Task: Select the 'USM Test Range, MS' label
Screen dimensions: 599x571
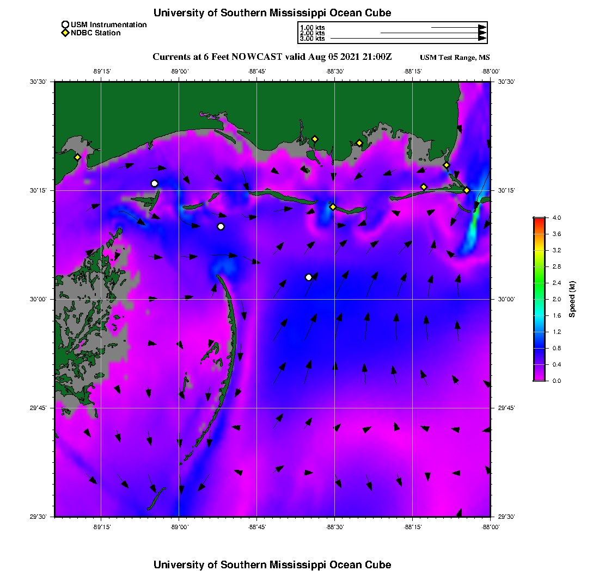Action: (x=455, y=58)
